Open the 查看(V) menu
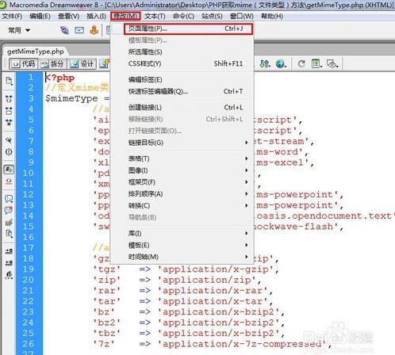 pos(68,17)
